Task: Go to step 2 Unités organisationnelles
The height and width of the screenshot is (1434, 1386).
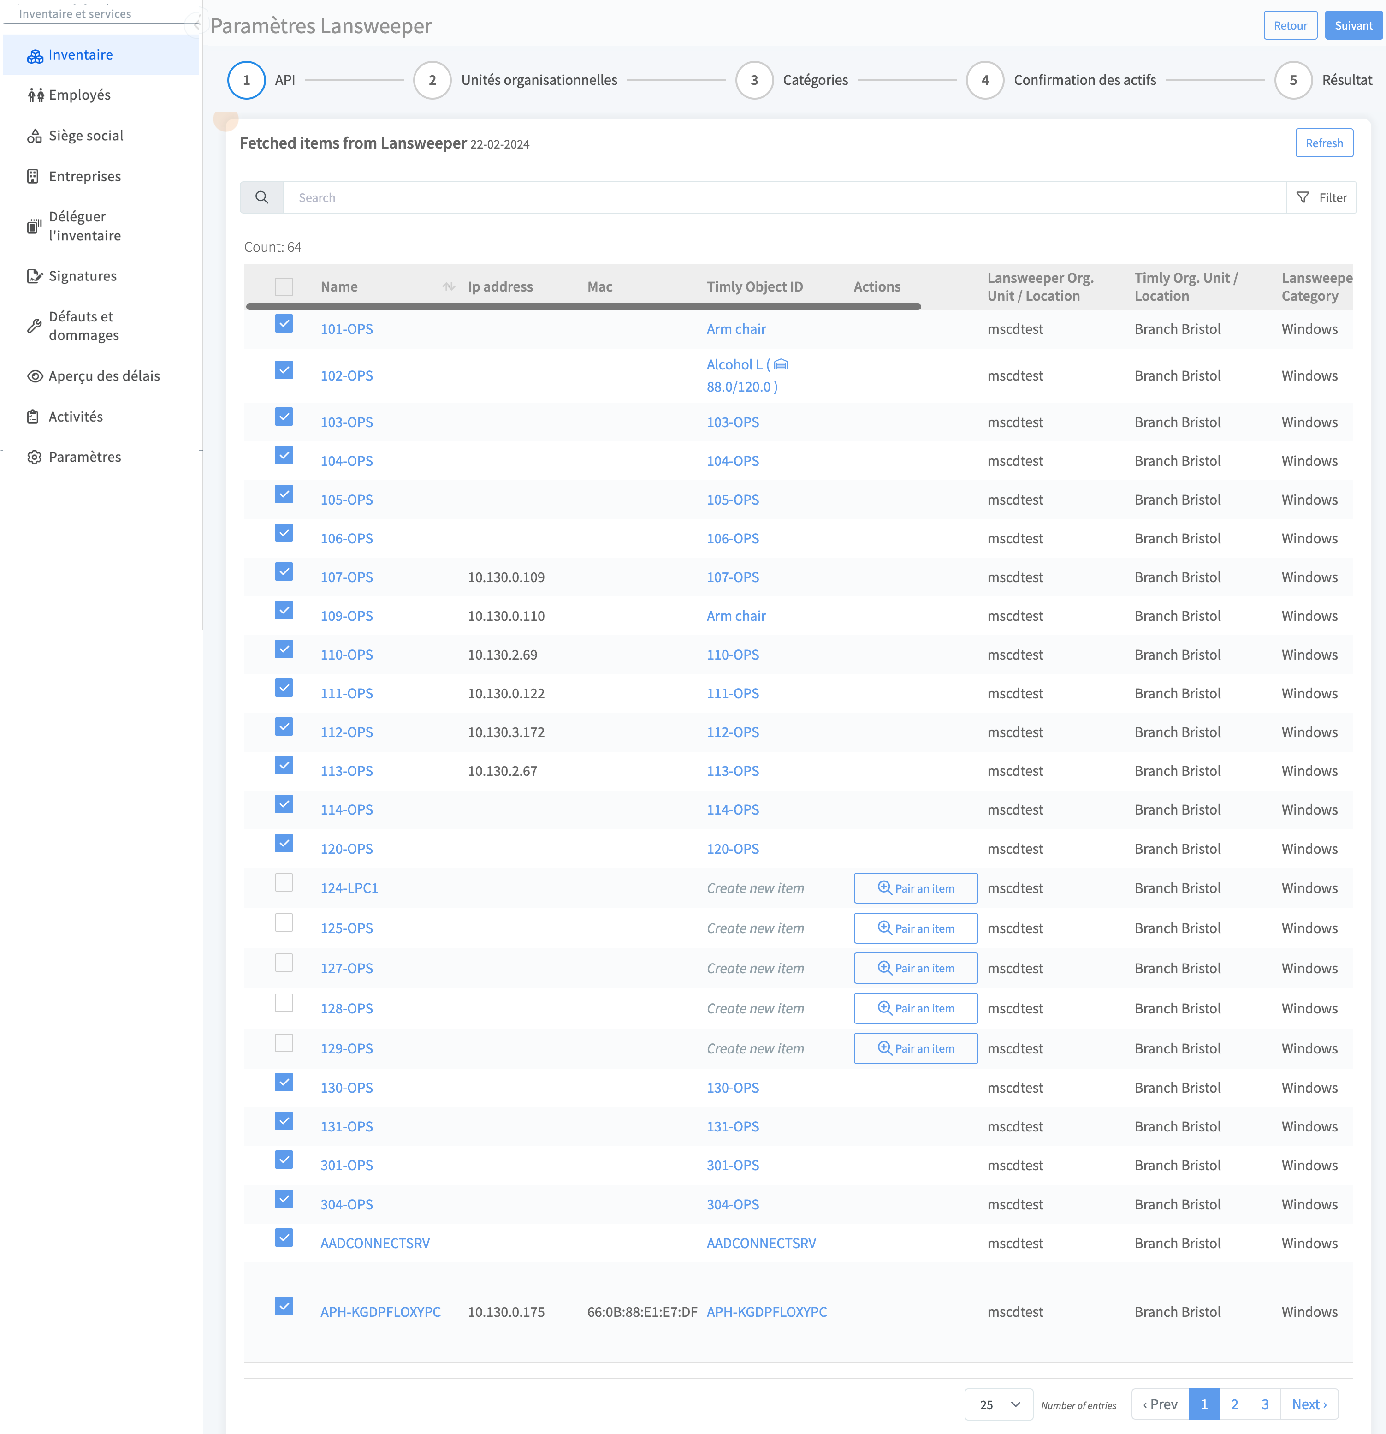Action: [x=432, y=80]
